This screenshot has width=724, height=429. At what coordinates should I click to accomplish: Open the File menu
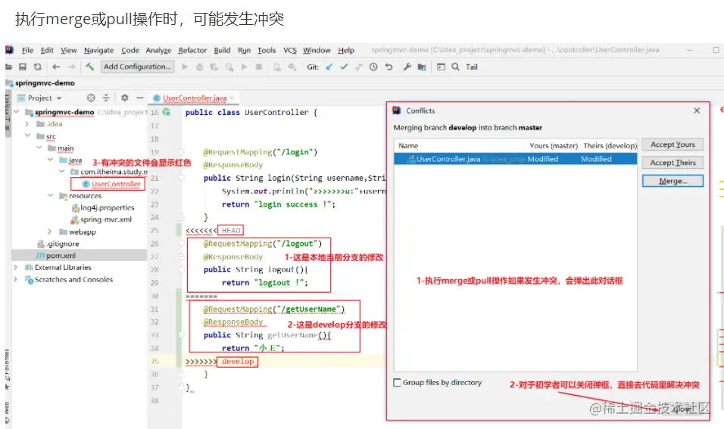click(x=28, y=50)
